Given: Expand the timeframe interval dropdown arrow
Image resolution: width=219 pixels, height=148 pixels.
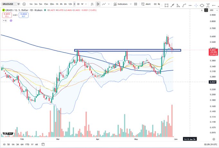Looking at the screenshot, I should (x=86, y=4).
